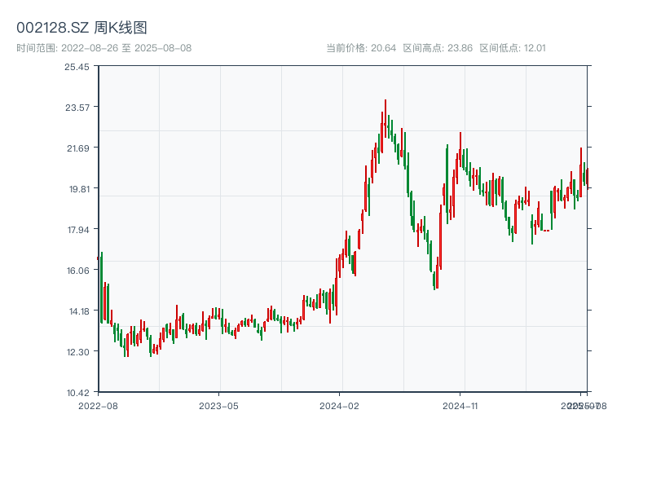Click the 区间低点: 12.01 label

(513, 48)
